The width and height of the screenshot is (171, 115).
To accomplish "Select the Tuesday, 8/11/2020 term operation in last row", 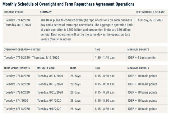I will click(17, 109).
